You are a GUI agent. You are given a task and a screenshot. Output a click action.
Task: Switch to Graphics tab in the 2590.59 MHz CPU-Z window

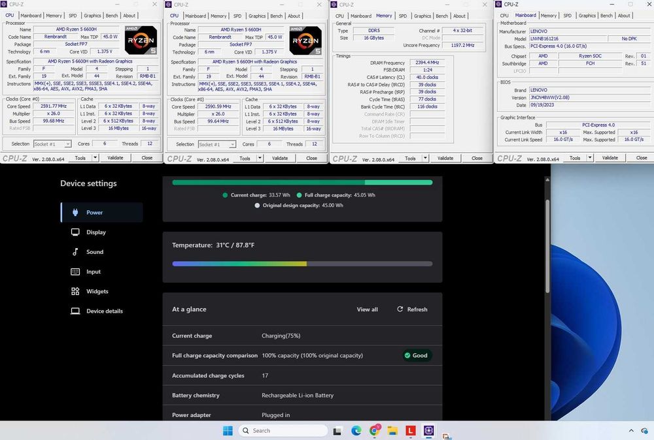(x=257, y=16)
